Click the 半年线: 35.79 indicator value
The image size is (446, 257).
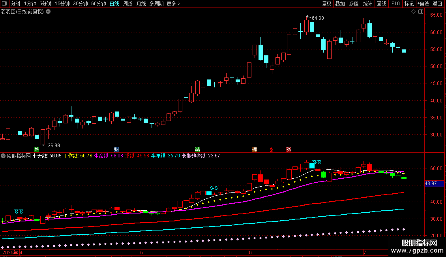(x=165, y=156)
